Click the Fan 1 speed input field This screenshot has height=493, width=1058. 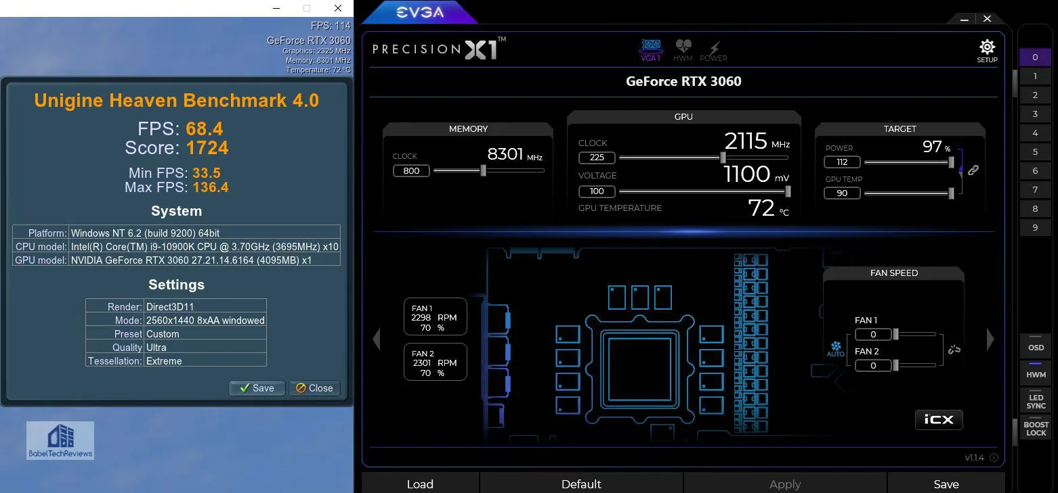[x=873, y=334]
